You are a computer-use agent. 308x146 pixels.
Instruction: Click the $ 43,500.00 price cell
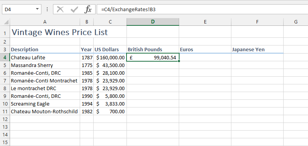(x=110, y=65)
